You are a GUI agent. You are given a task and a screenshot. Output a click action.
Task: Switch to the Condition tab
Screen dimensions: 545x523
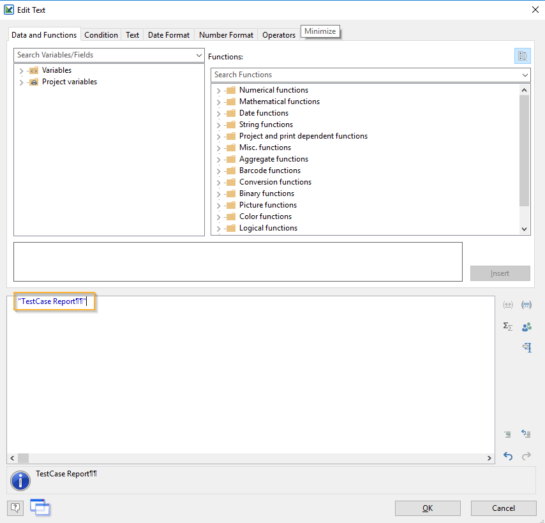click(101, 34)
